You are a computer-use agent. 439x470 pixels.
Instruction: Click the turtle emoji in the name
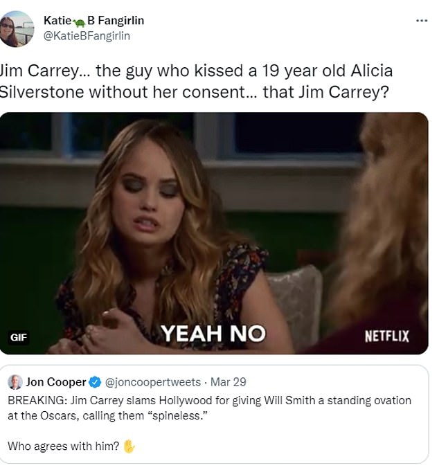pos(79,22)
